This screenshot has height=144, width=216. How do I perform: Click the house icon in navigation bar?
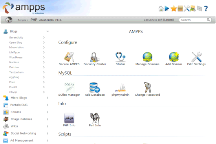(9, 20)
